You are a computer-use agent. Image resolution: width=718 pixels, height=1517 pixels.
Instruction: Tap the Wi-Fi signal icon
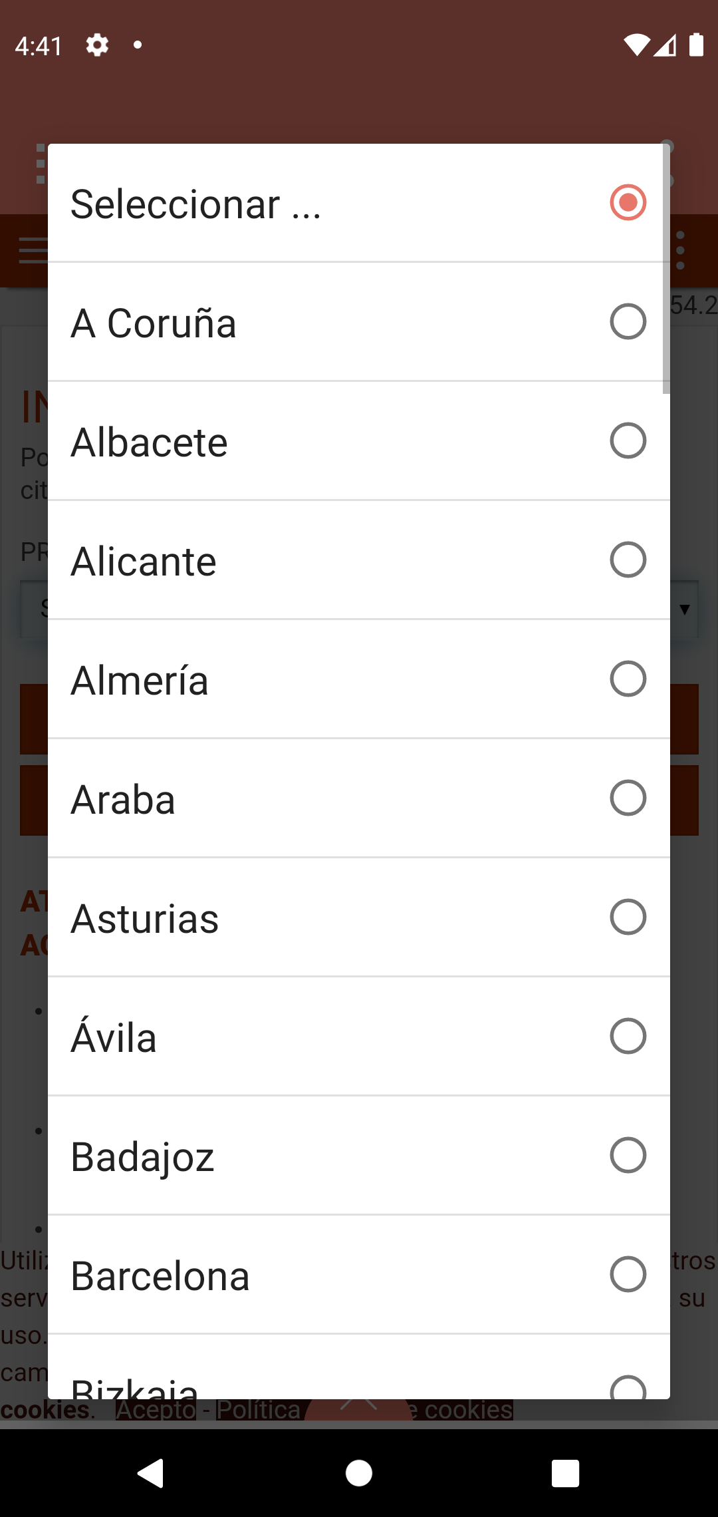click(x=636, y=45)
